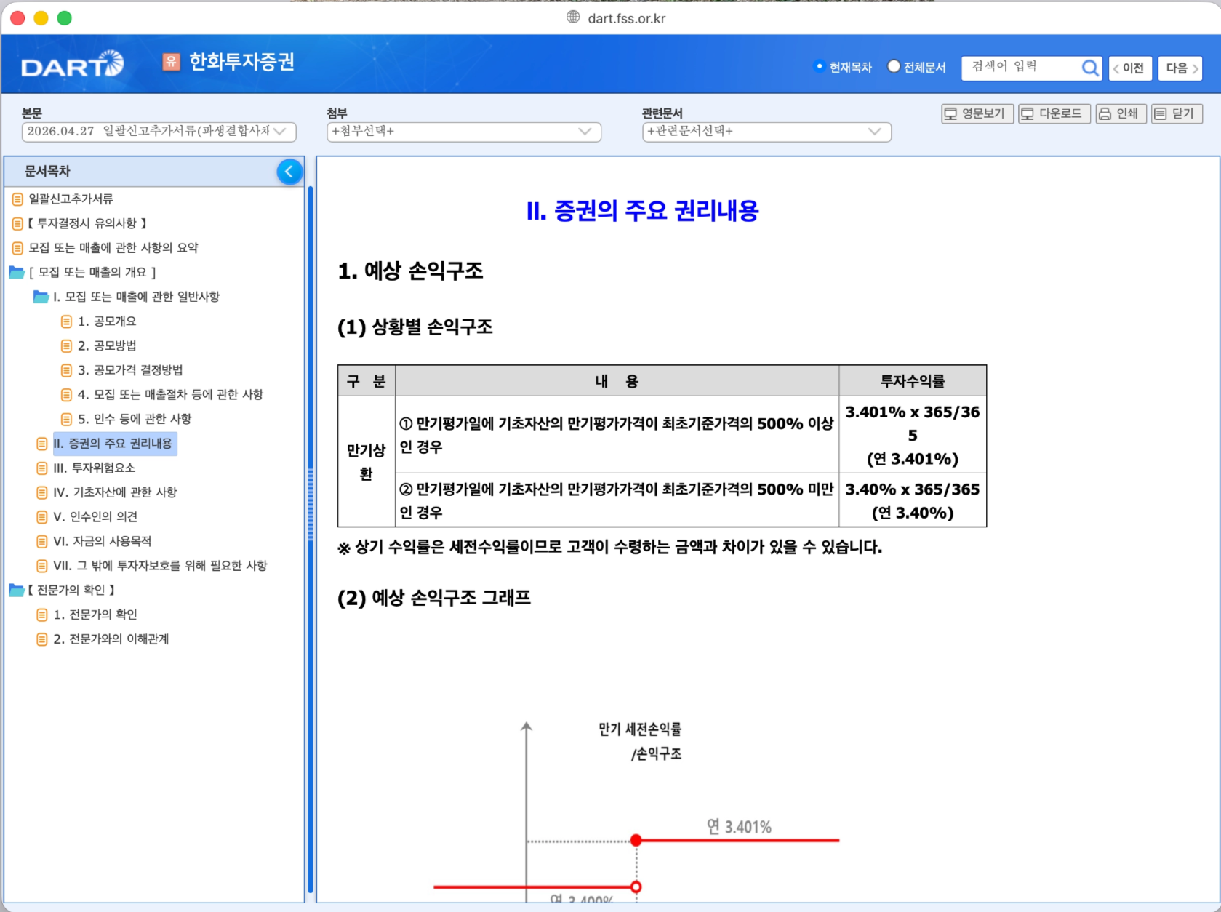Click the (2) 예상 손익구조 그래프 heading
The height and width of the screenshot is (912, 1221).
click(x=434, y=598)
